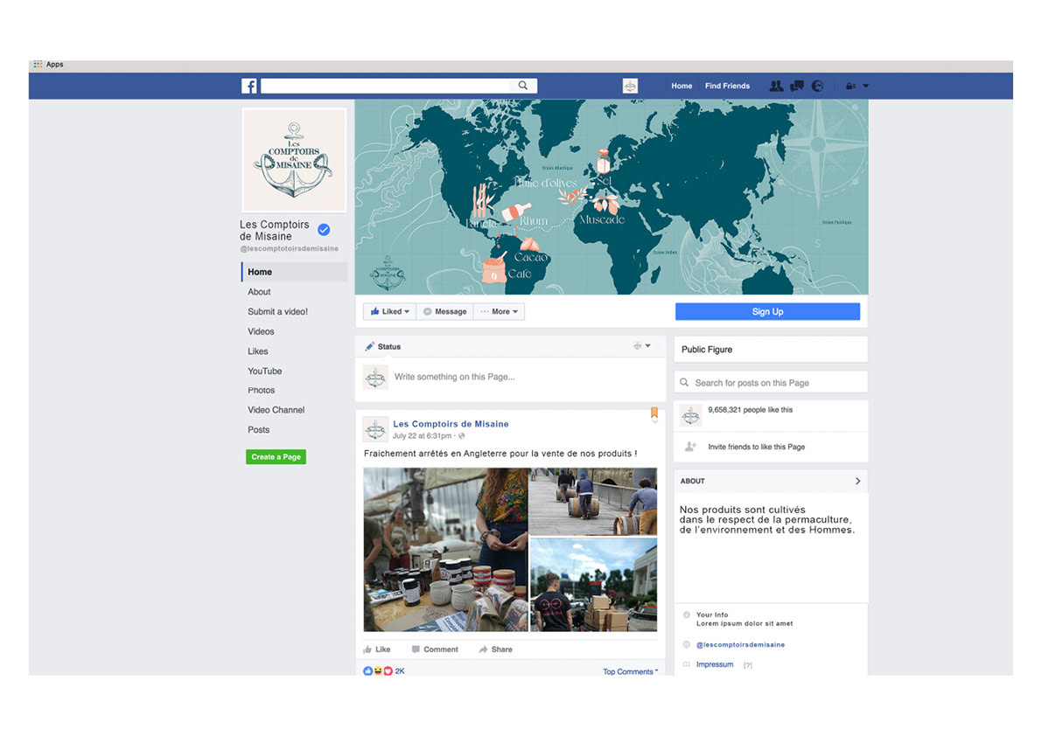Viewport: 1042px width, 736px height.
Task: Click the post timestamp July 22 at 6:31pm
Action: [422, 436]
